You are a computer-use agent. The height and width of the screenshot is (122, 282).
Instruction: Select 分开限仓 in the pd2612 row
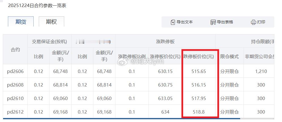[x=229, y=112]
